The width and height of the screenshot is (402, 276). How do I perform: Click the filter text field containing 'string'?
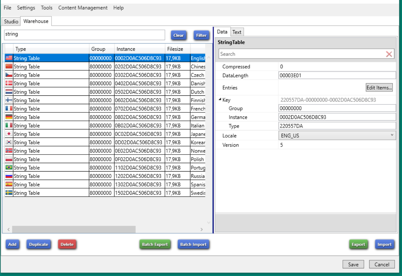click(84, 35)
